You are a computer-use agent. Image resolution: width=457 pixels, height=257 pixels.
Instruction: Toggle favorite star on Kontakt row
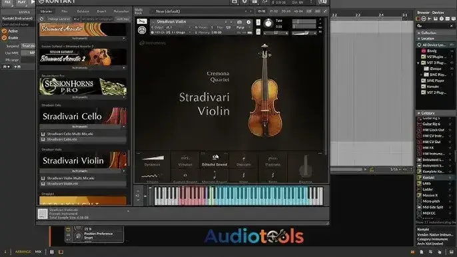450,178
